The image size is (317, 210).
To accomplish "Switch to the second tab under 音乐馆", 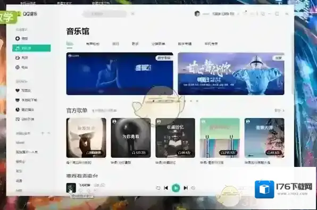I will coord(93,44).
